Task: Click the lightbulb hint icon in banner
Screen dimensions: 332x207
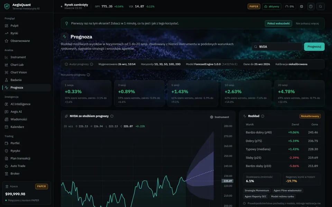Action: click(x=66, y=23)
